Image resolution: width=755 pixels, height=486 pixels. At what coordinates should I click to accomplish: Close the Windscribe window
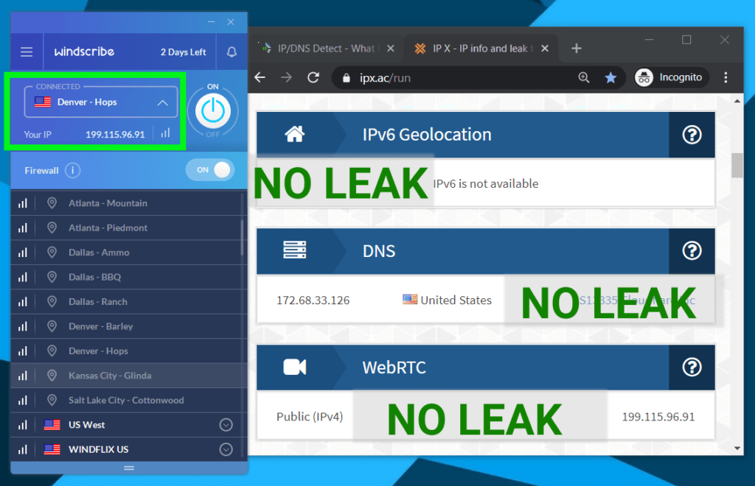231,22
